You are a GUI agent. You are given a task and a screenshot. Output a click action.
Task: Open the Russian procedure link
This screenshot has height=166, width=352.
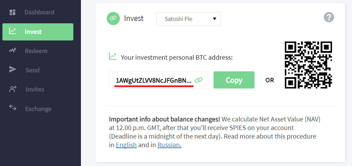[x=169, y=145]
